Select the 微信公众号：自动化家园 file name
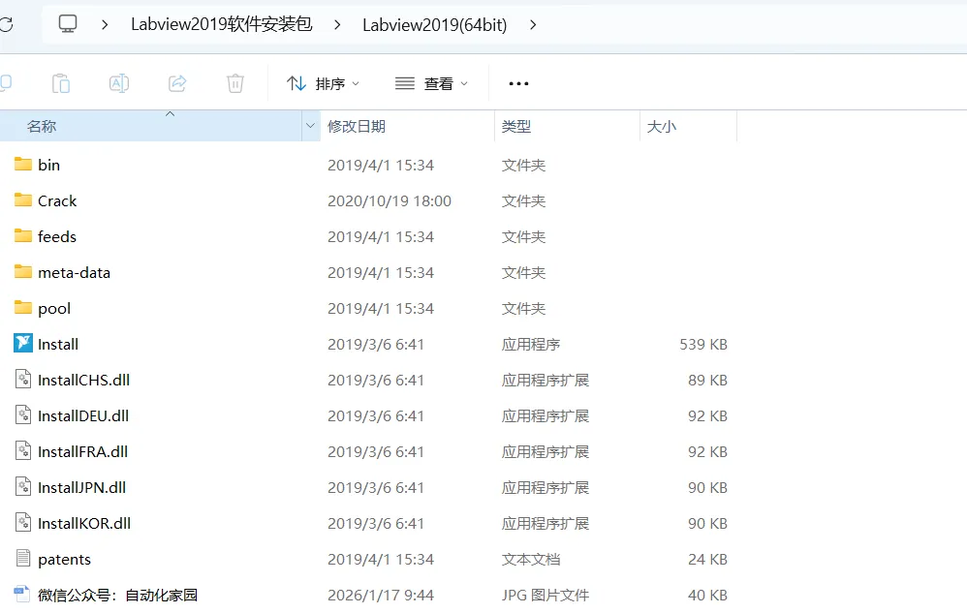Screen dimensions: 967x613 pyautogui.click(x=118, y=596)
